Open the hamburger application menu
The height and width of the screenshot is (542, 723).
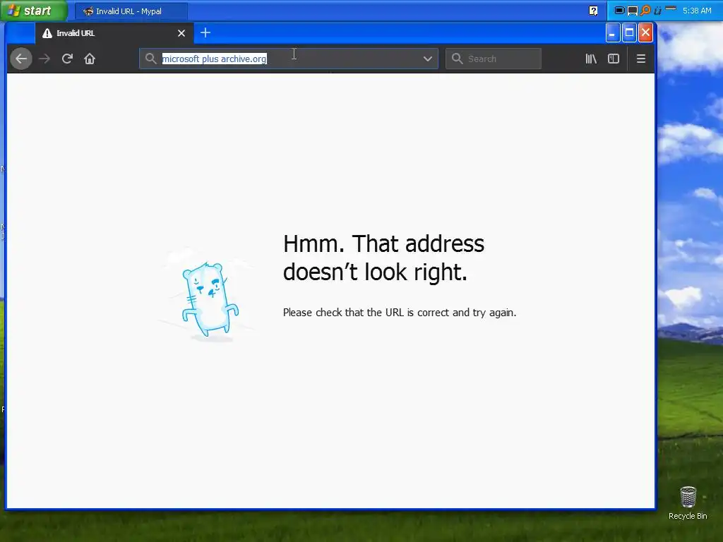[x=641, y=59]
